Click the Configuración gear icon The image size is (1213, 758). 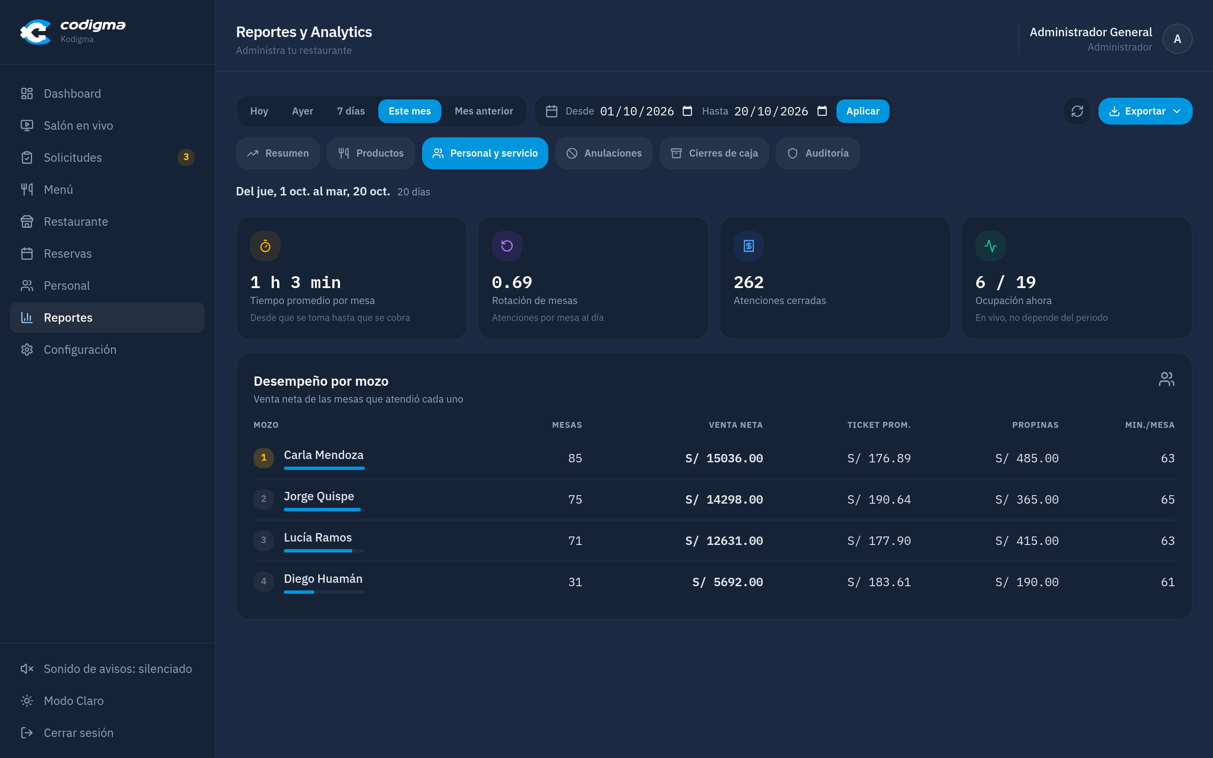[27, 350]
